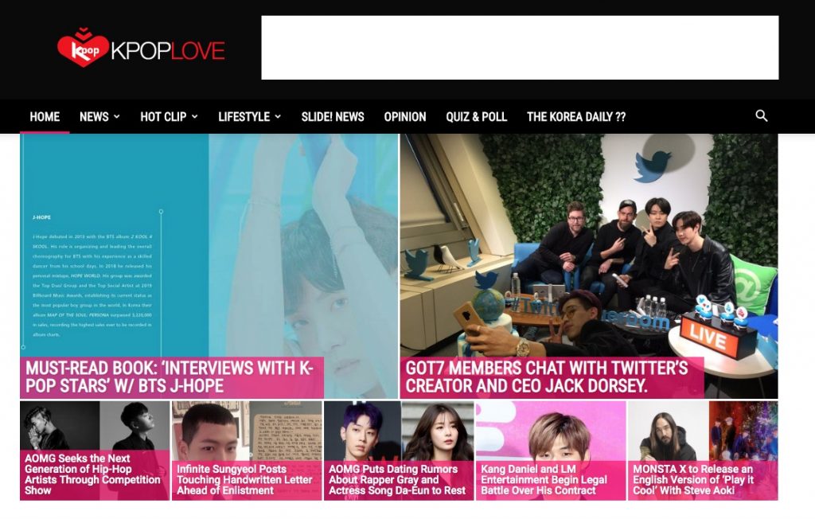The width and height of the screenshot is (815, 519).
Task: Open the NEWS menu item
Action: pos(94,116)
